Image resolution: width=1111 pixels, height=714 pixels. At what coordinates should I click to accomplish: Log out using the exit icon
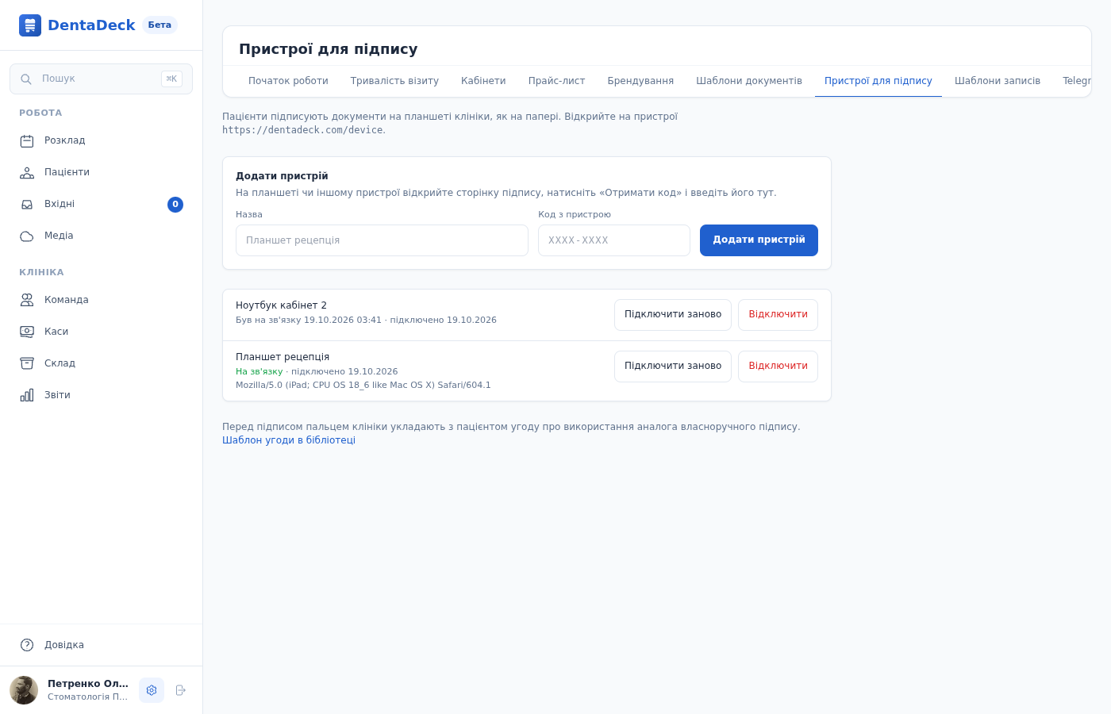pyautogui.click(x=180, y=690)
